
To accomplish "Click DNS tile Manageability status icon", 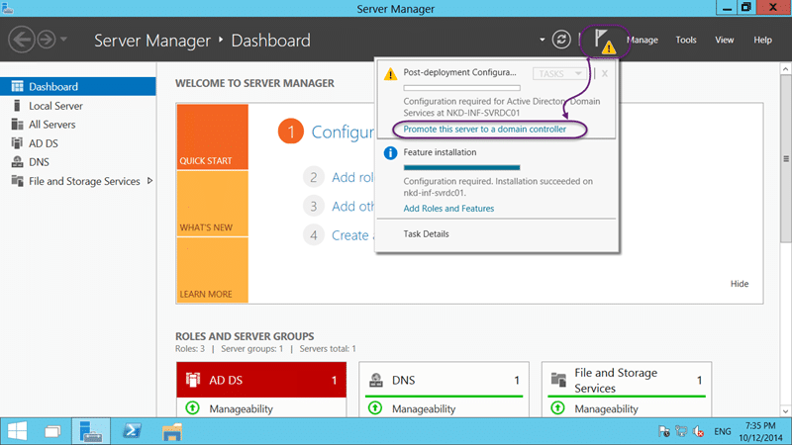I will pos(375,407).
